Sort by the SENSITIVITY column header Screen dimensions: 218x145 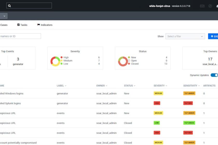tap(192, 86)
